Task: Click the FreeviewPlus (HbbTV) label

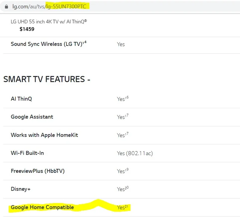Action: tap(38, 171)
